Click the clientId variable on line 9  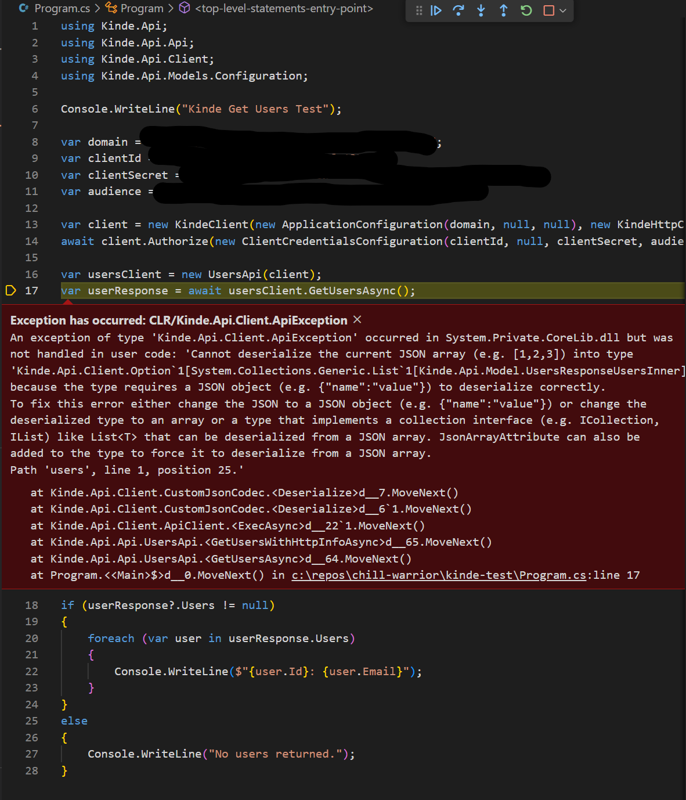[114, 158]
